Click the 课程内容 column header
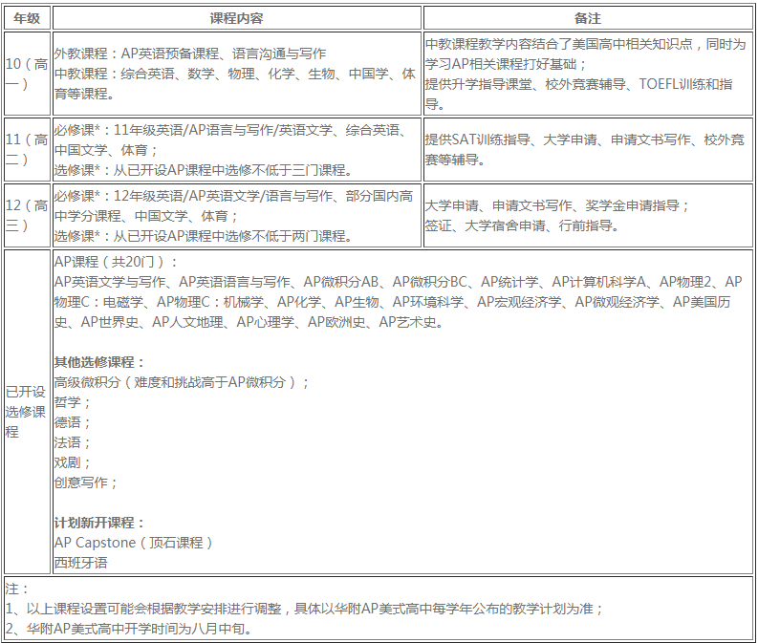 (236, 18)
